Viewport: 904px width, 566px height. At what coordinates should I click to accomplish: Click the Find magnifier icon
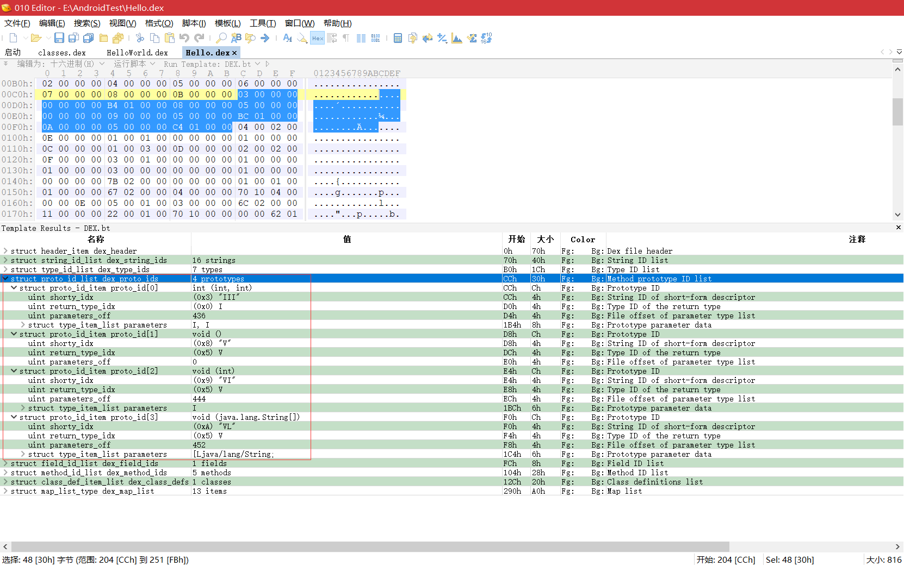(x=221, y=38)
